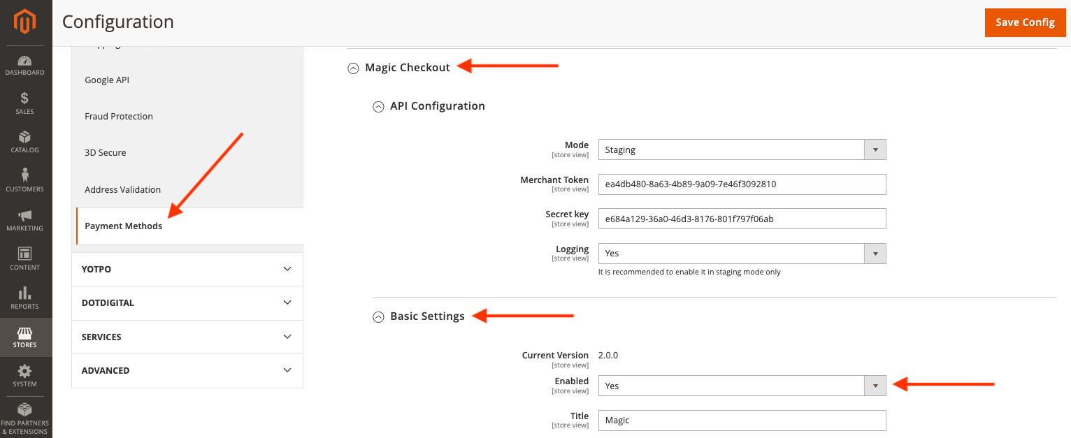Open the Sales sidebar menu
1071x438 pixels.
coord(25,103)
